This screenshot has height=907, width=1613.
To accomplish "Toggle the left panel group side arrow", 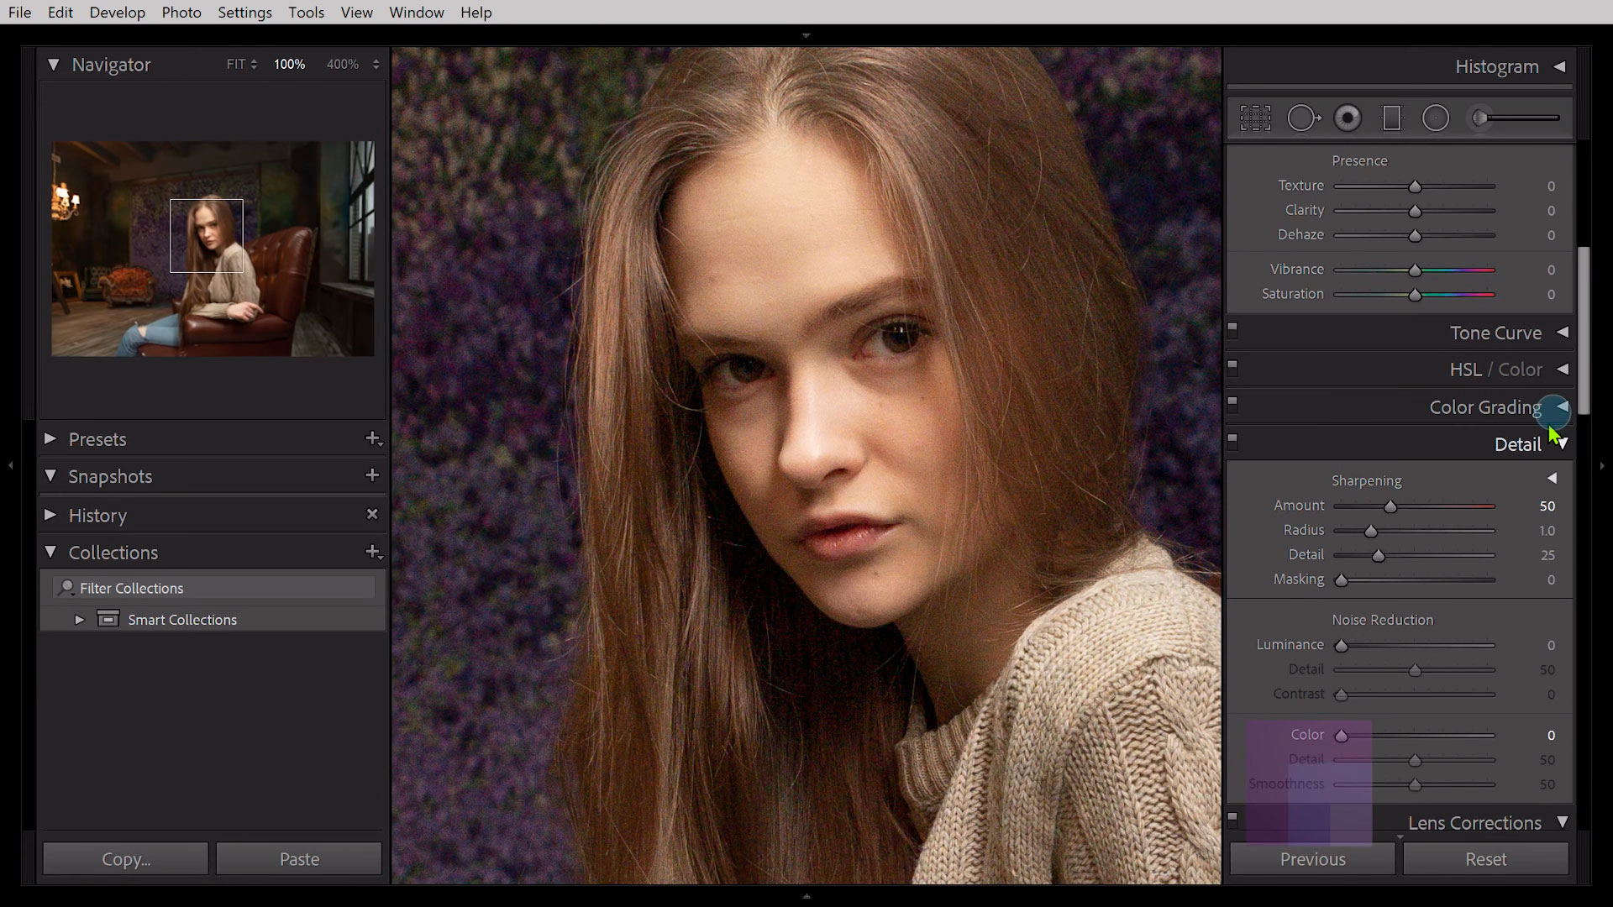I will [x=10, y=464].
